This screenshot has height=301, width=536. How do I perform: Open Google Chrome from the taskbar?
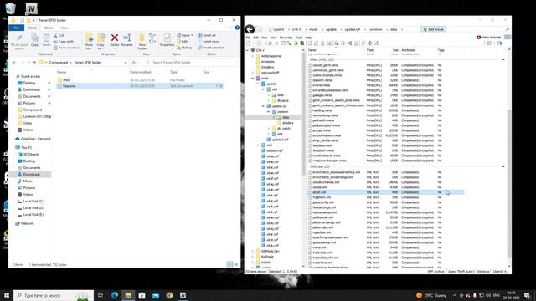169,295
